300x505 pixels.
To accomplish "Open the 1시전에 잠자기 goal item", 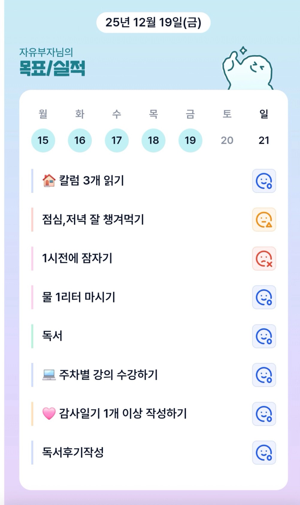I will point(77,258).
